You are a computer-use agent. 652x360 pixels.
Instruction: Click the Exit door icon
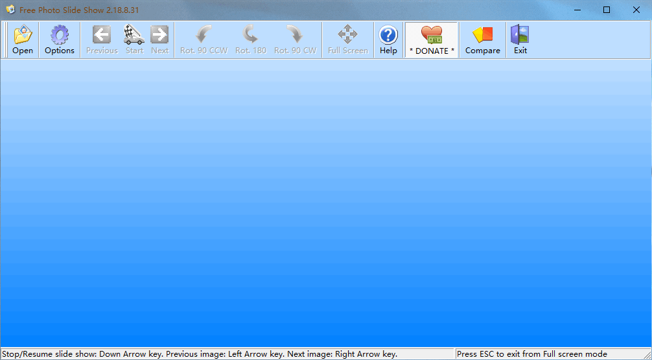click(x=520, y=40)
